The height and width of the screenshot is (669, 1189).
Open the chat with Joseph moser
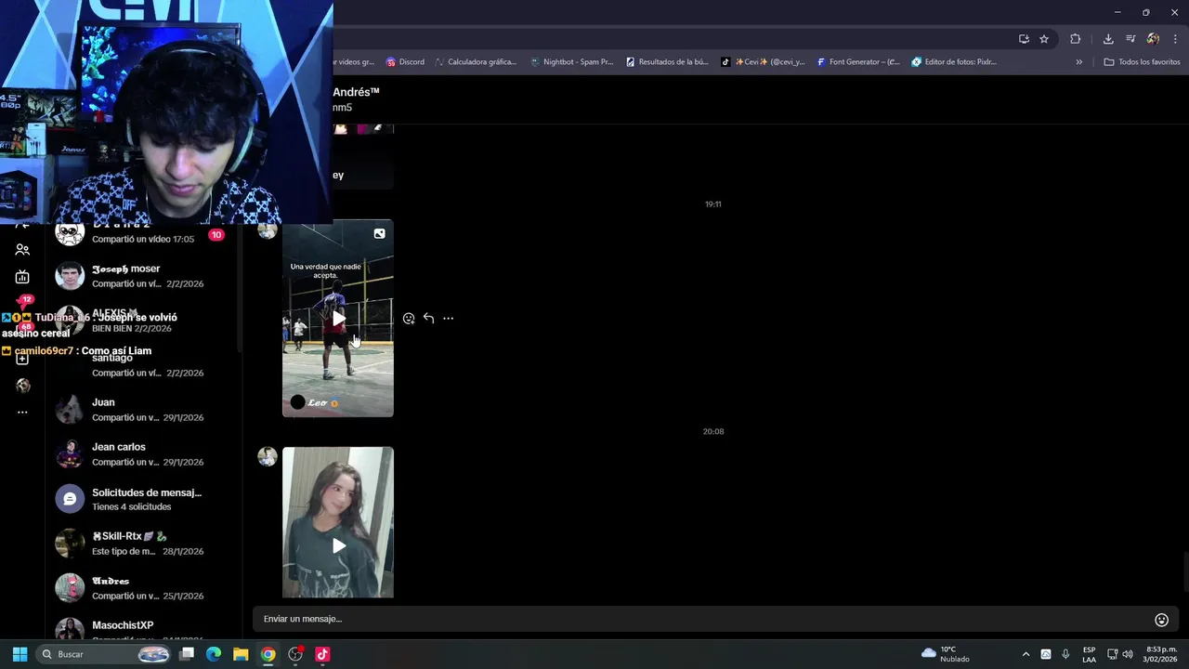click(144, 276)
